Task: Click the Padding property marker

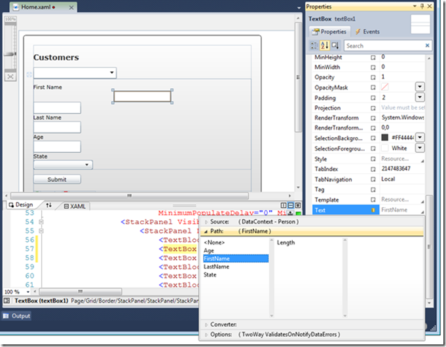Action: tap(373, 98)
